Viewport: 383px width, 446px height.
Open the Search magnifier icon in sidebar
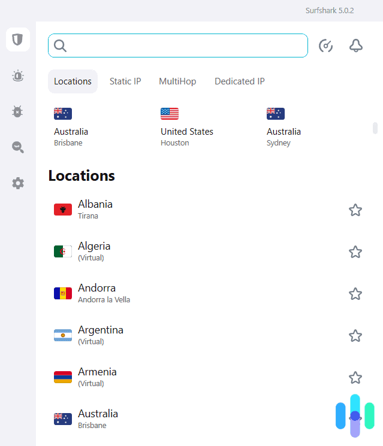18,147
